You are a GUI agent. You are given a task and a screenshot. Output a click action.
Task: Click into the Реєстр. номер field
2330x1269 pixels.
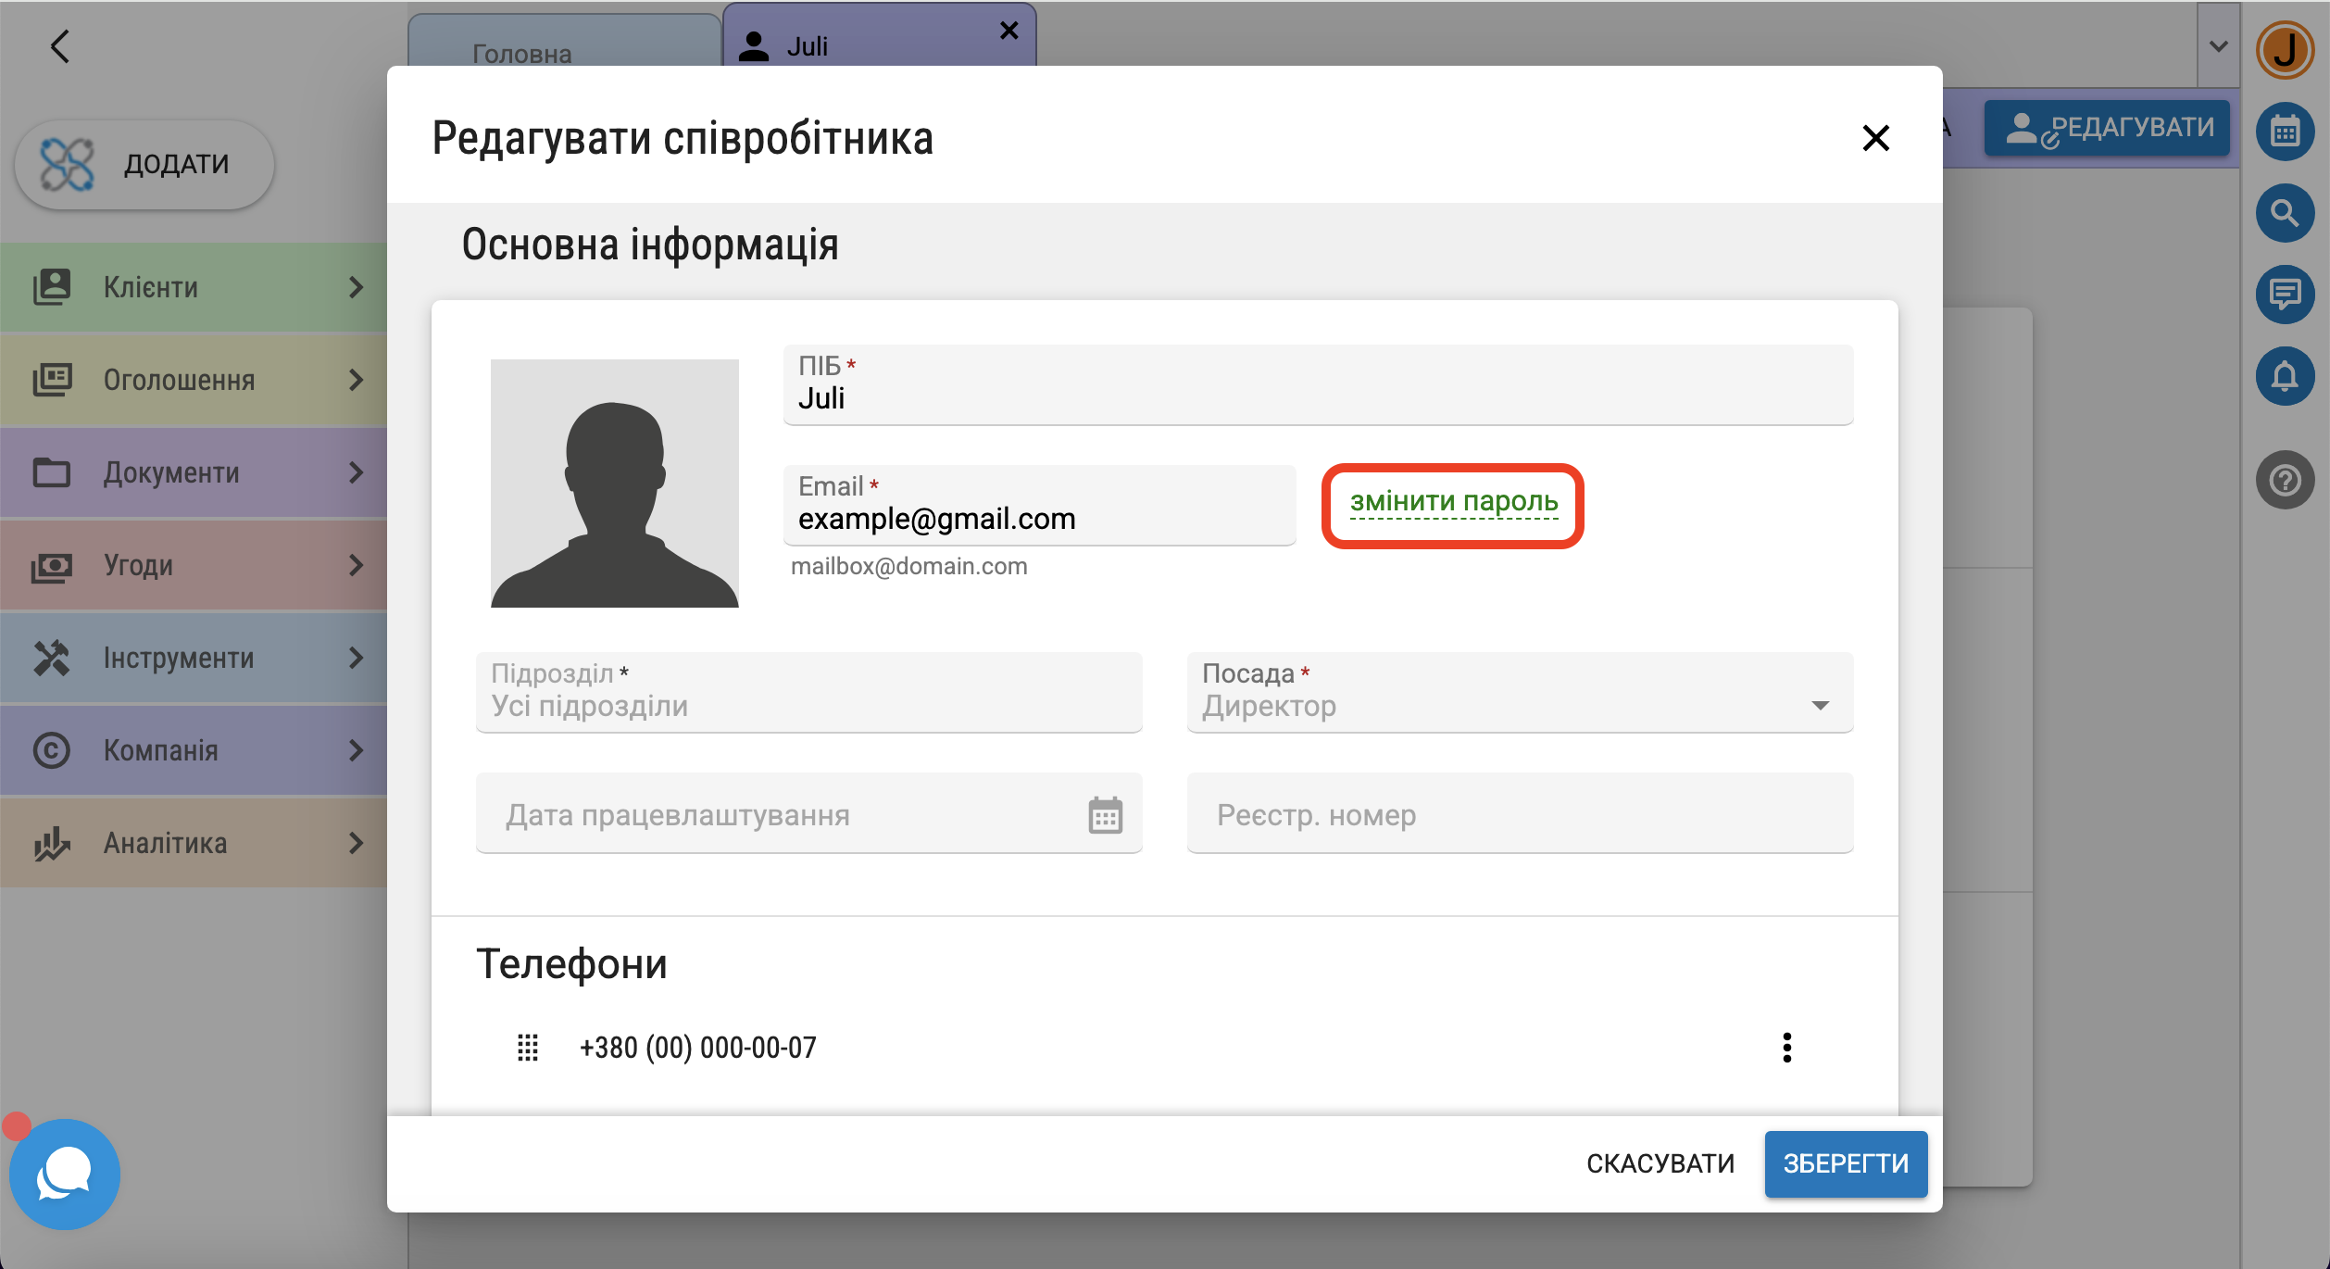coord(1519,815)
